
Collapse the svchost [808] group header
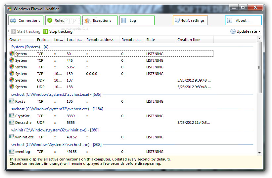[56, 145]
